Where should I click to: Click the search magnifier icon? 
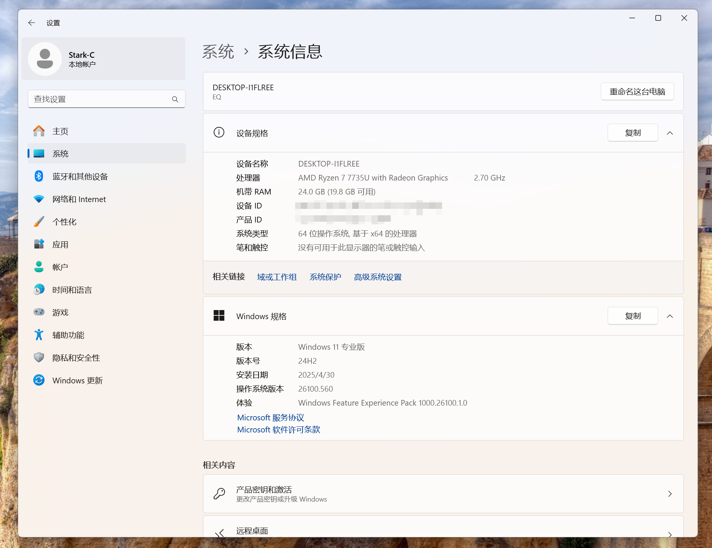[175, 99]
